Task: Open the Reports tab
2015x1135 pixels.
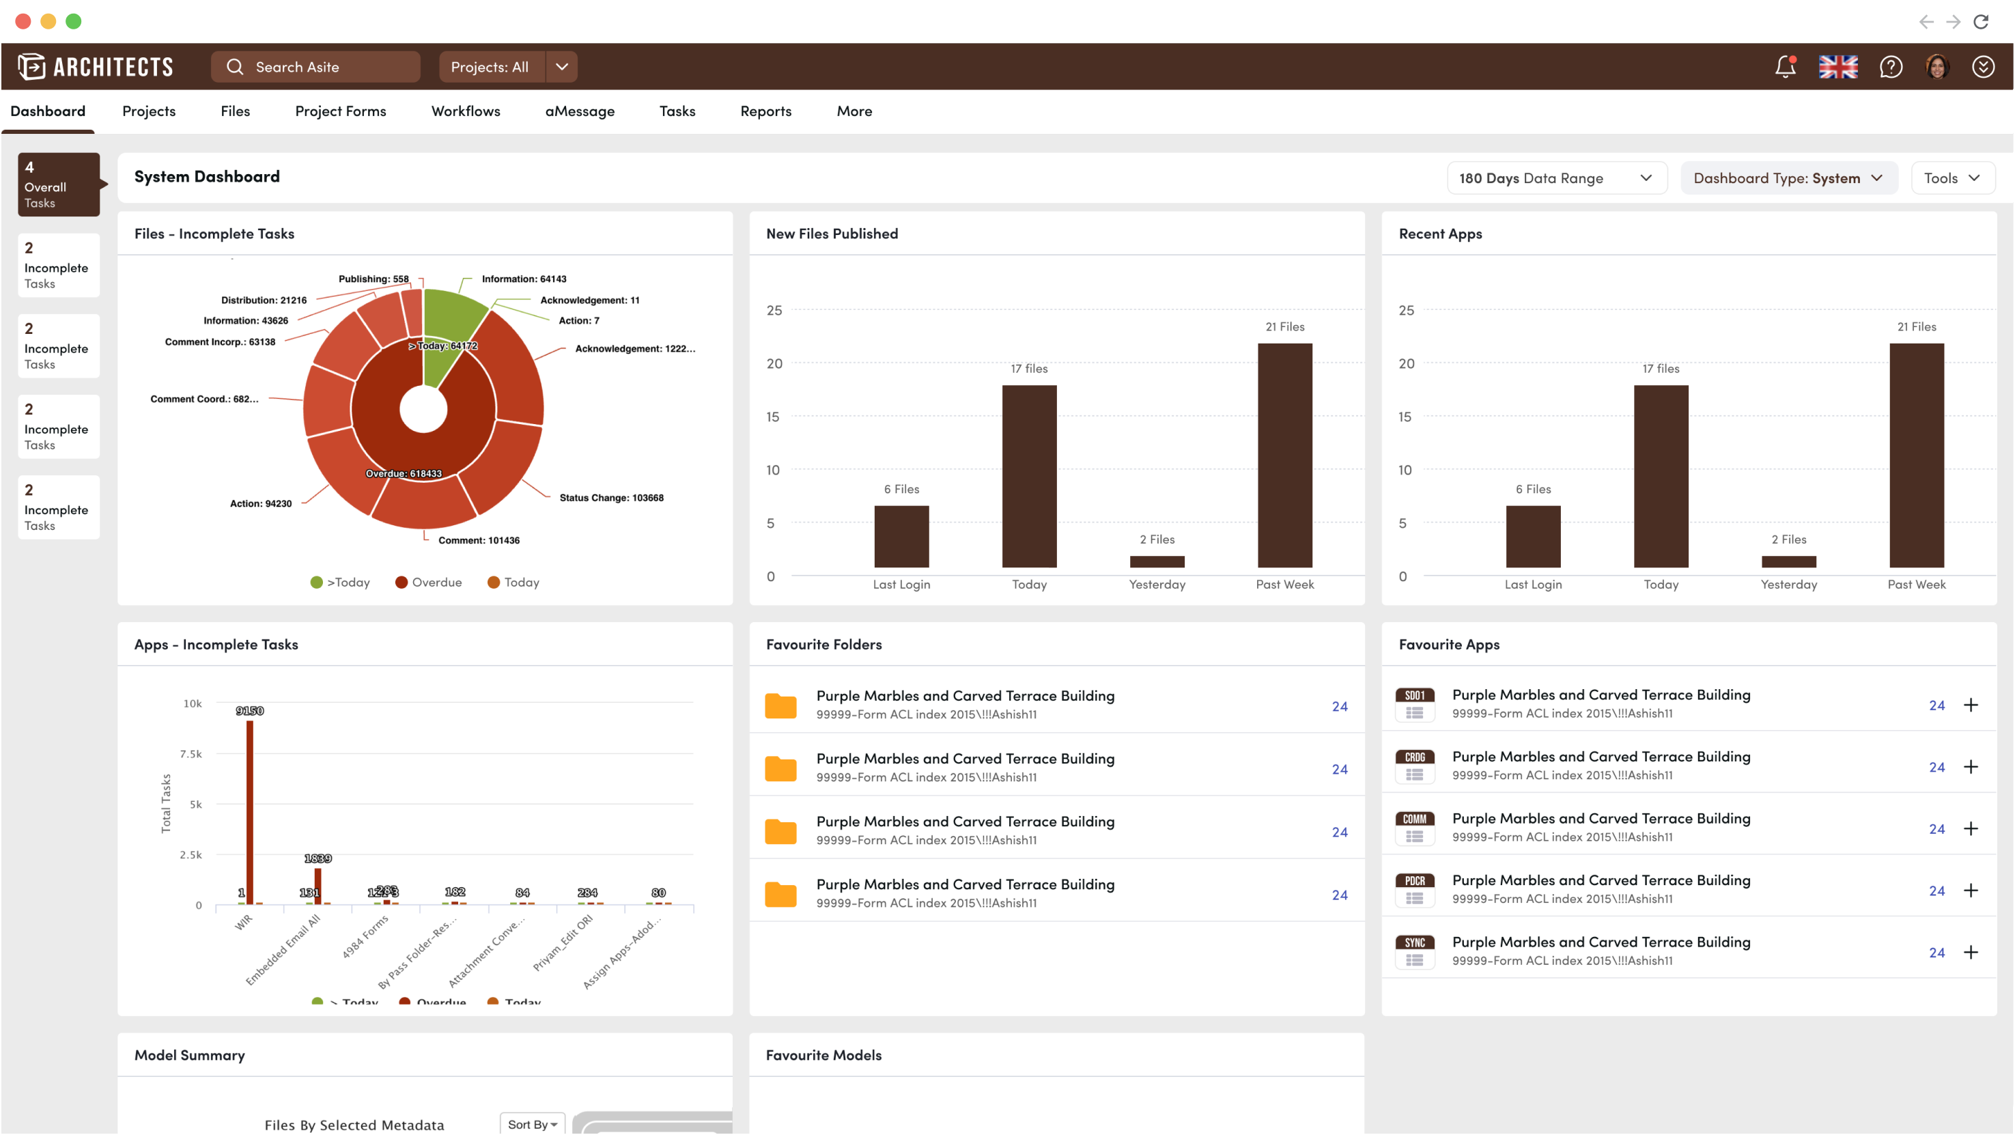Action: (x=766, y=111)
